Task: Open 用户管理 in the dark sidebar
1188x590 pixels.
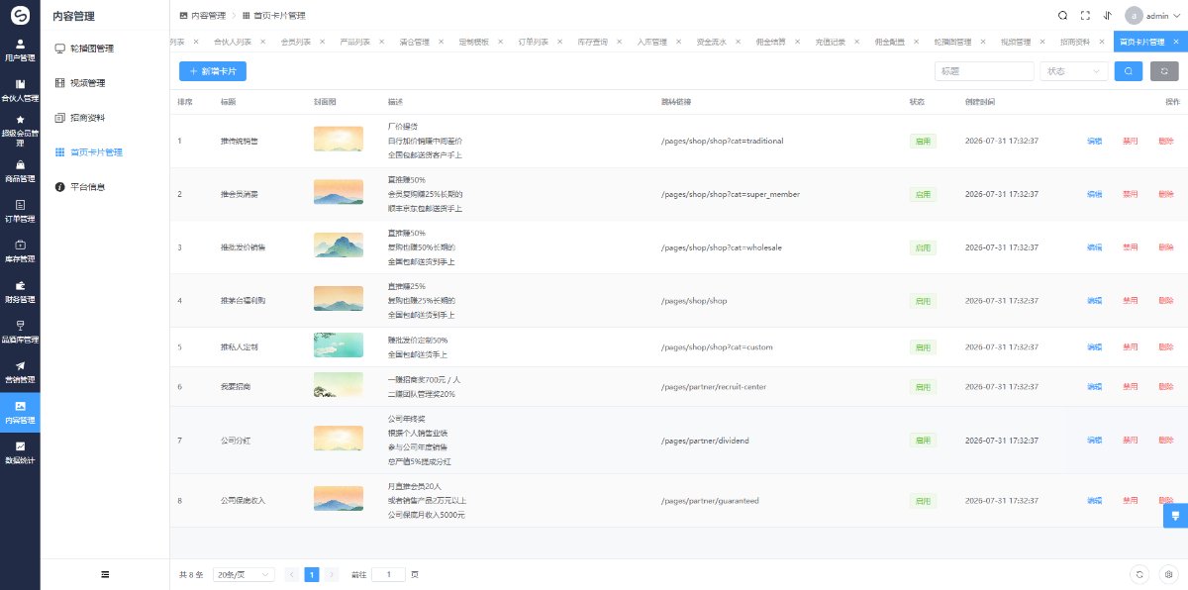Action: click(x=20, y=50)
